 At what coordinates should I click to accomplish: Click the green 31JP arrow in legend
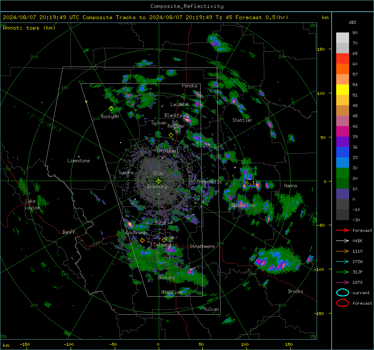(342, 272)
